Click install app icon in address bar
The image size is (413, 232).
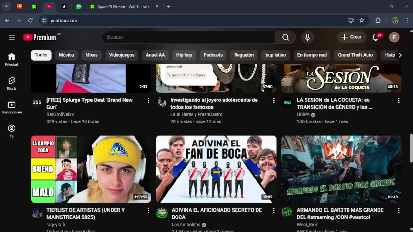351,20
